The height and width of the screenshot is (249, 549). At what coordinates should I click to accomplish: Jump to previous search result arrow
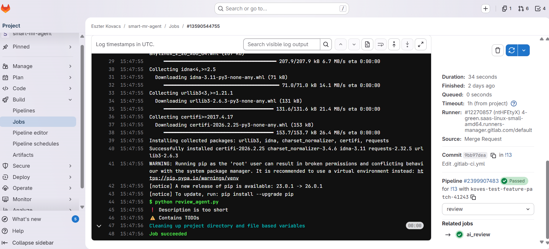[341, 44]
